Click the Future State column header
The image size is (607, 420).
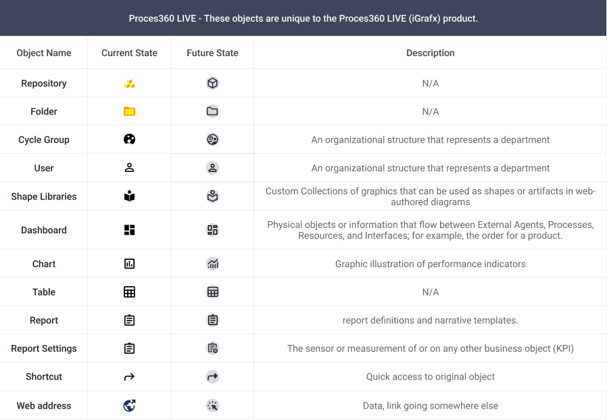click(x=212, y=53)
